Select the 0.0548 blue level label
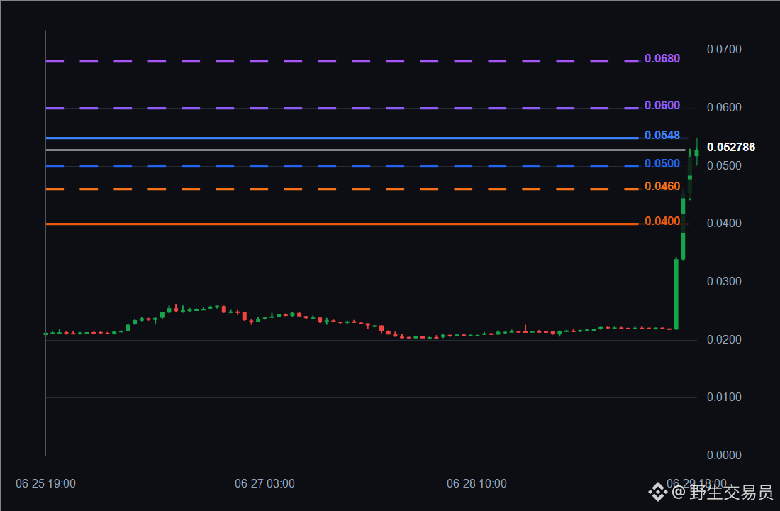The width and height of the screenshot is (780, 511). click(662, 136)
